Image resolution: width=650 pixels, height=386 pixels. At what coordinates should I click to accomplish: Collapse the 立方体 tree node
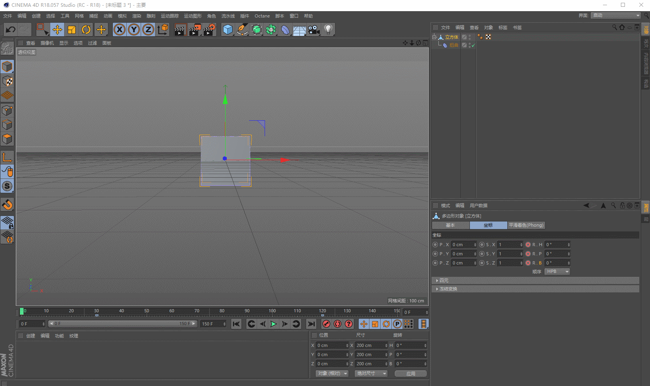coord(434,37)
